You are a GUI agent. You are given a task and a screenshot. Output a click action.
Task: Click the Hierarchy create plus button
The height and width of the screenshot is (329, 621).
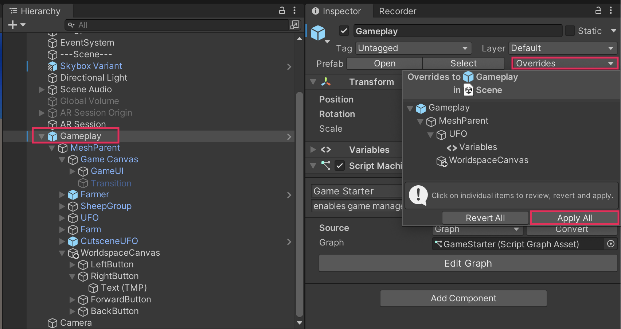coord(13,25)
